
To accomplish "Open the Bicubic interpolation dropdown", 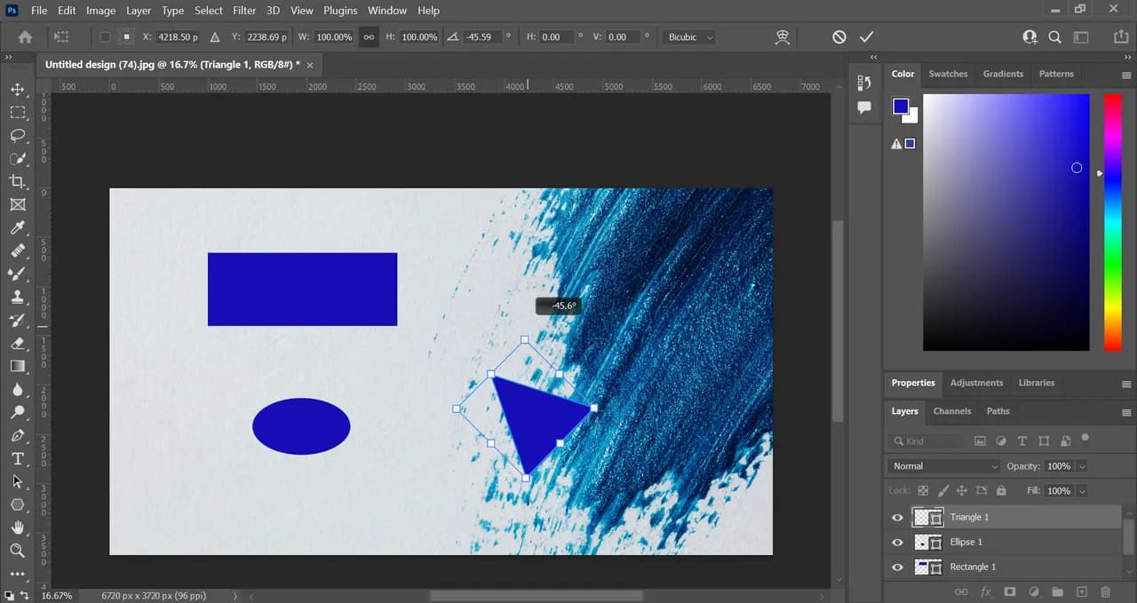I will (x=690, y=37).
